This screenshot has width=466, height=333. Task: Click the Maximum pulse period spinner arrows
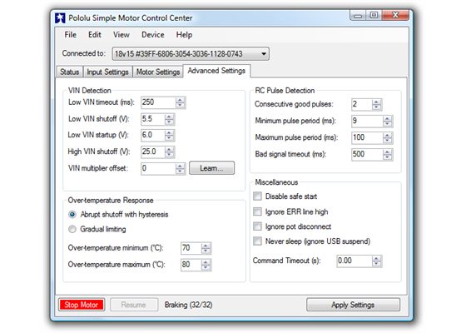tap(388, 137)
